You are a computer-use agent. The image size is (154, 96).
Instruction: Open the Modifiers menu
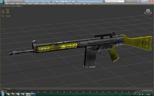tap(36, 4)
